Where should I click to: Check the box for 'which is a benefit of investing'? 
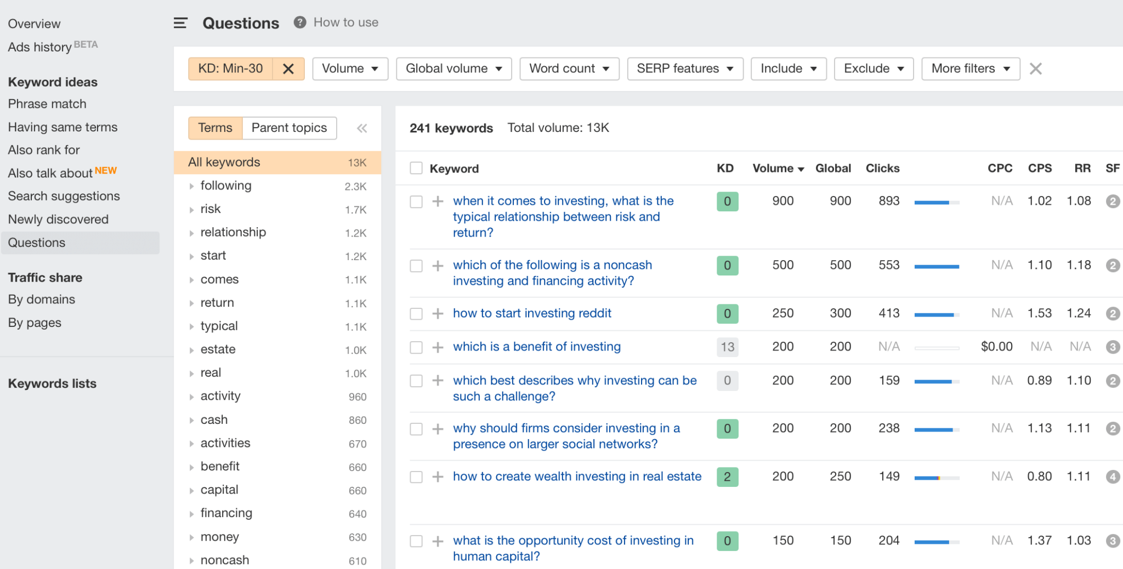click(x=416, y=347)
